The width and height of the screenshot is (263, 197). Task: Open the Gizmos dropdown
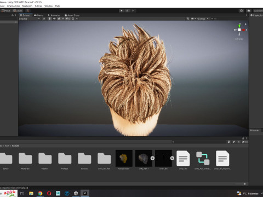pyautogui.click(x=203, y=19)
